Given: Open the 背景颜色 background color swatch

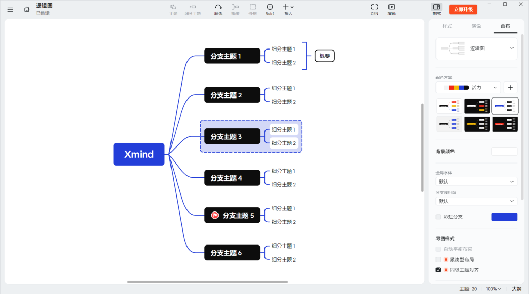Looking at the screenshot, I should [x=504, y=152].
